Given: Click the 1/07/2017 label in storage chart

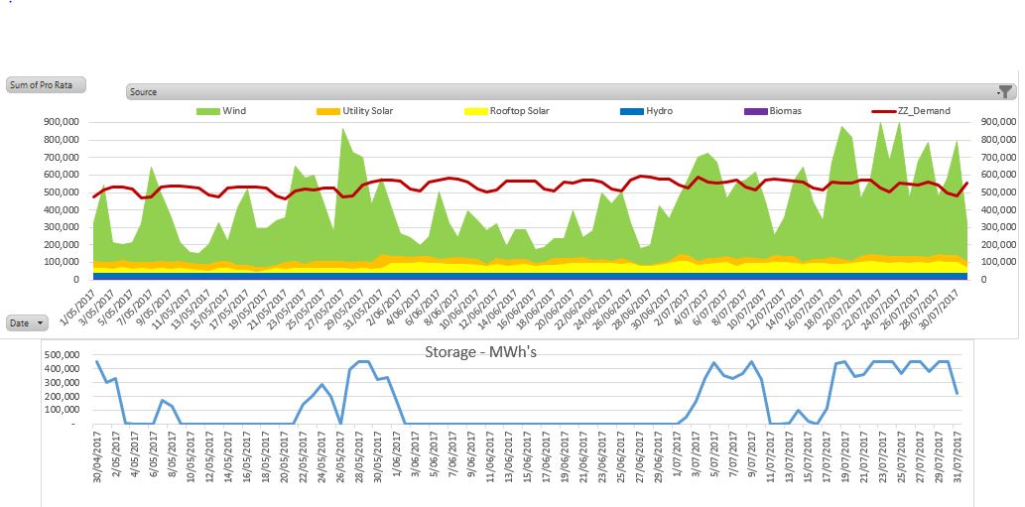Looking at the screenshot, I should [x=678, y=452].
